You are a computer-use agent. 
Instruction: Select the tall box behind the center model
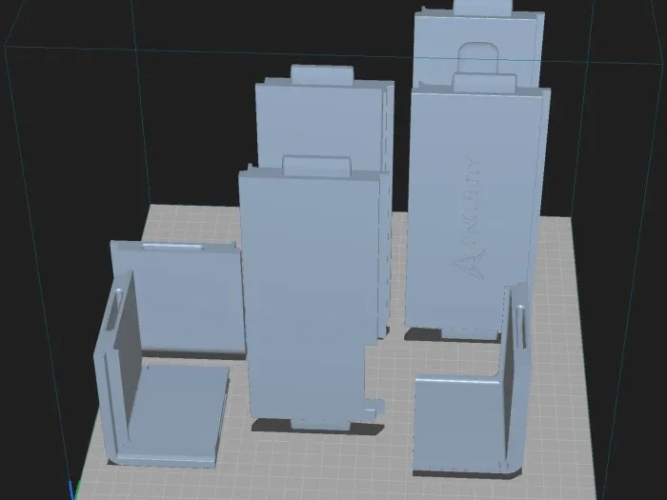[323, 123]
